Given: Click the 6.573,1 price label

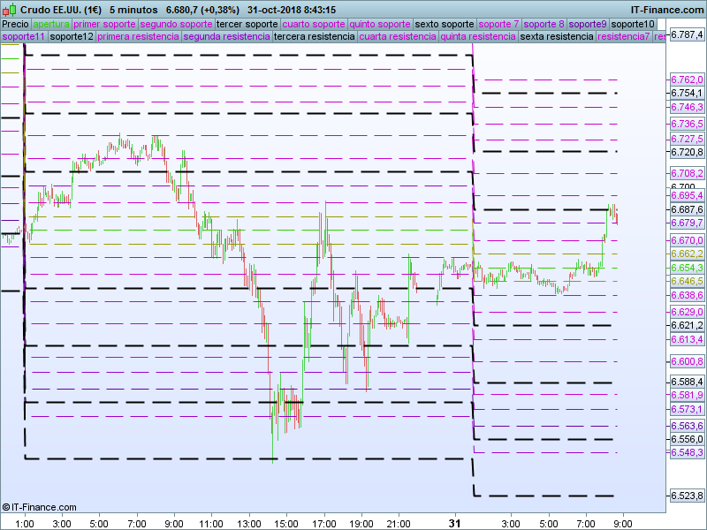Looking at the screenshot, I should pos(687,409).
